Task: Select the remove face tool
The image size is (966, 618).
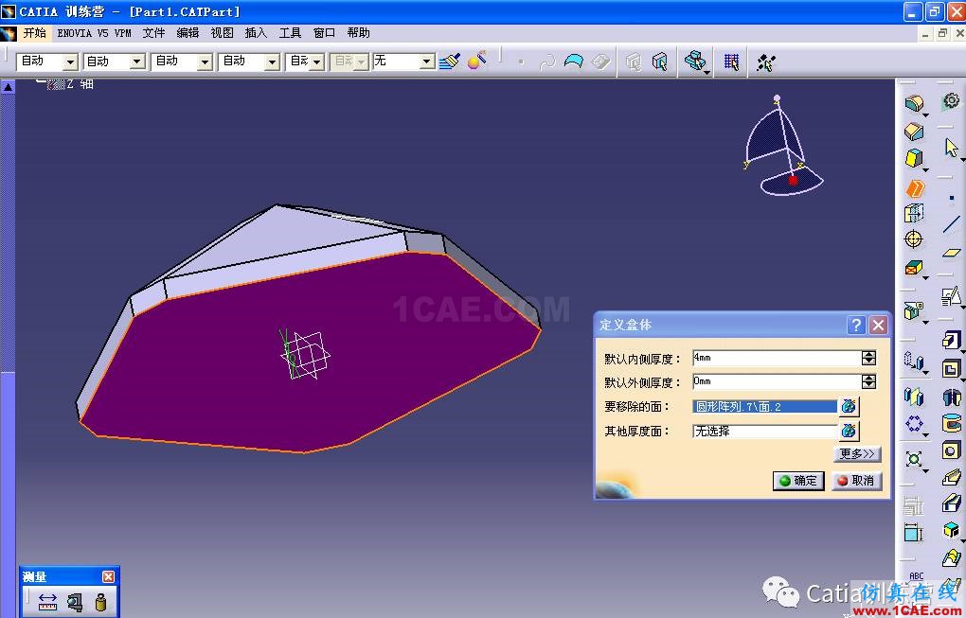Action: (x=914, y=268)
